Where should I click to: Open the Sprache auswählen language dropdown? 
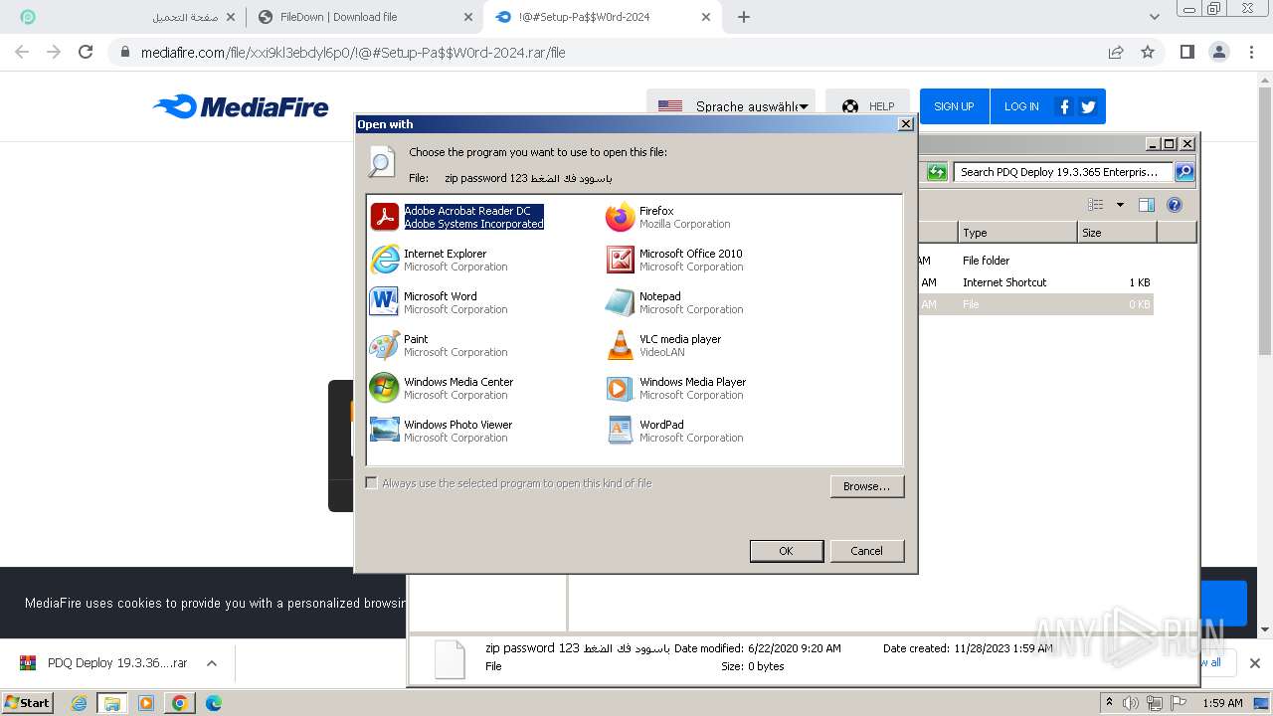click(x=732, y=106)
